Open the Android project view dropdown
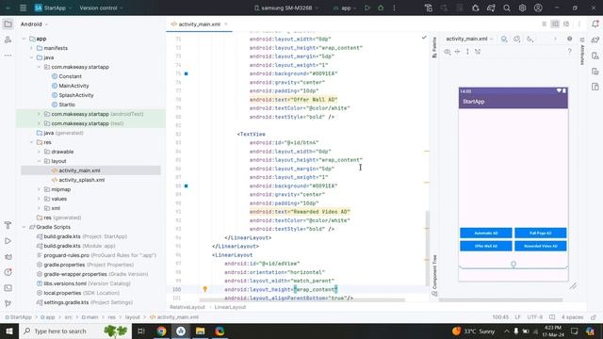603x339 pixels. [34, 24]
